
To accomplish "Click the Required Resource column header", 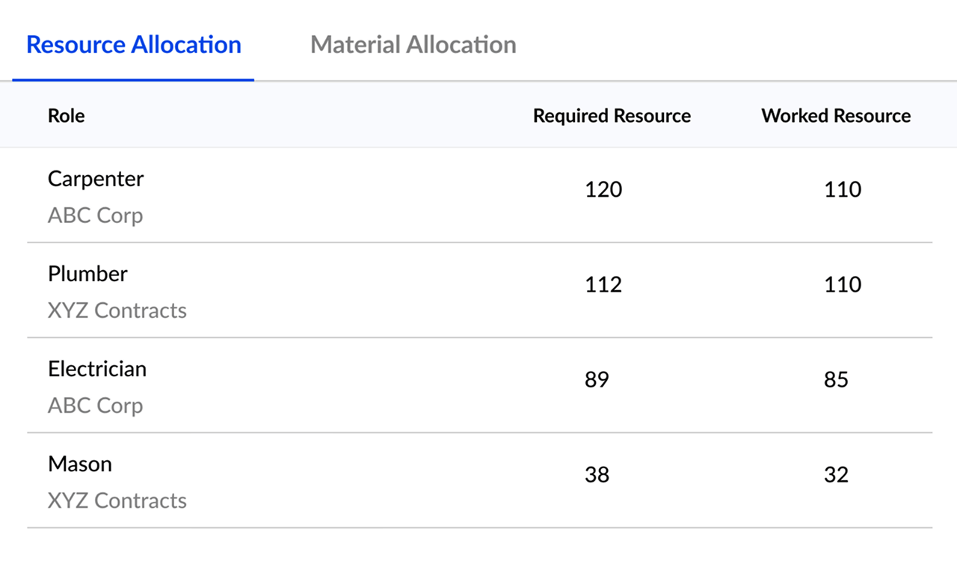I will click(x=612, y=116).
